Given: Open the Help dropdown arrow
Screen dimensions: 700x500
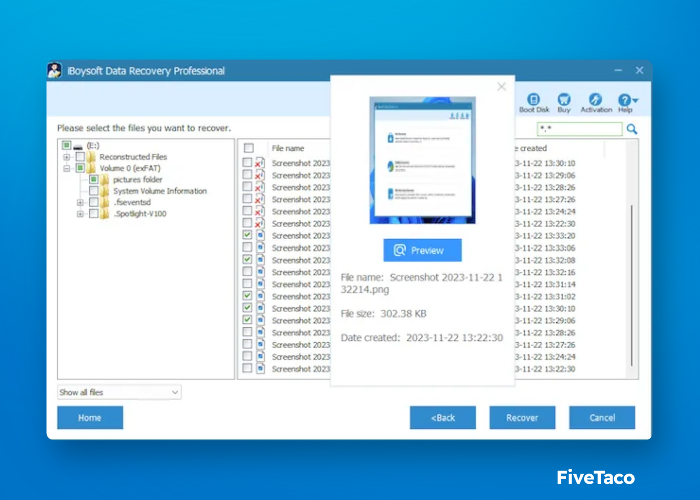Looking at the screenshot, I should pos(635,100).
